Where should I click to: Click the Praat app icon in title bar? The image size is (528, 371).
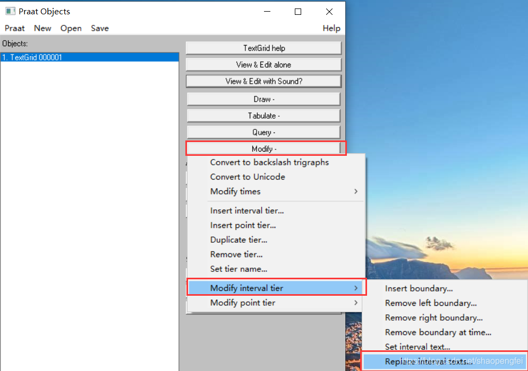(x=10, y=12)
